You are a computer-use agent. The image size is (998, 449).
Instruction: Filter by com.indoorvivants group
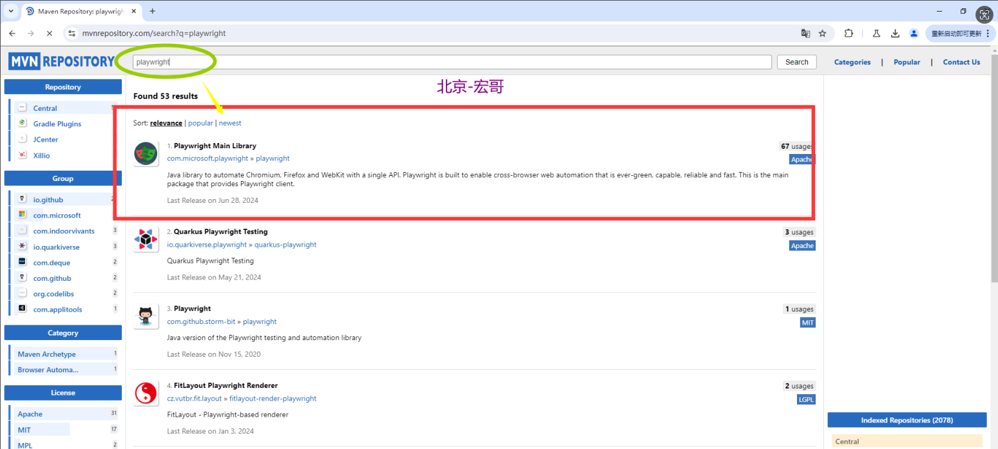tap(64, 231)
